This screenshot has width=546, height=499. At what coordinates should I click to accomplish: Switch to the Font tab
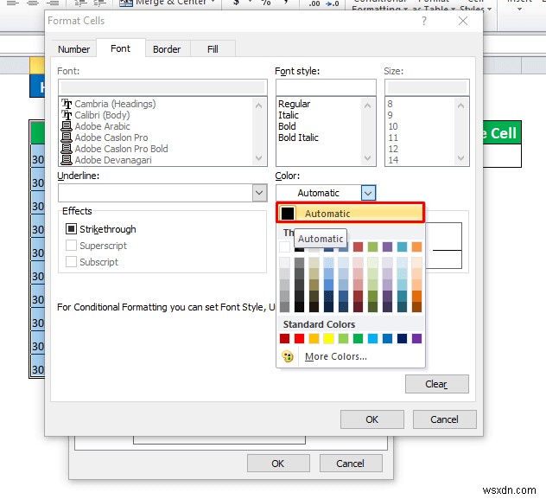(x=120, y=48)
